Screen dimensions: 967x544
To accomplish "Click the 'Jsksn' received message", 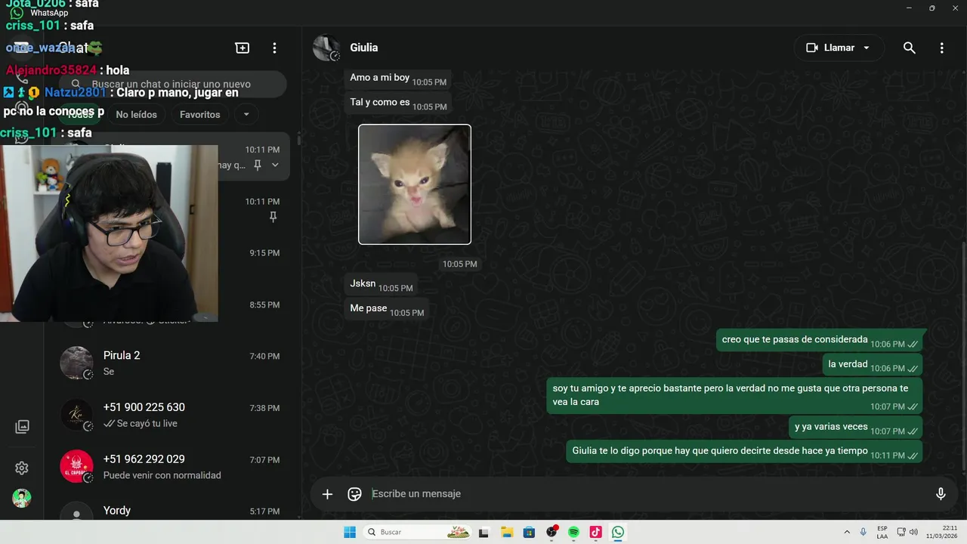I will [381, 284].
